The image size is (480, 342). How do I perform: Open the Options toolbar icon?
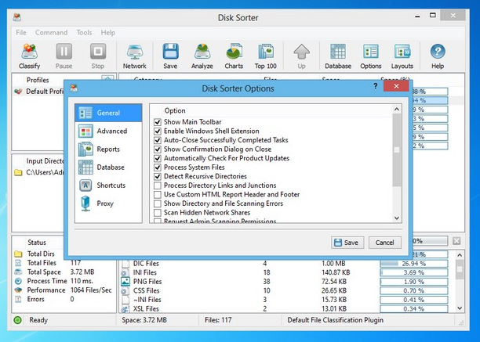pyautogui.click(x=371, y=56)
